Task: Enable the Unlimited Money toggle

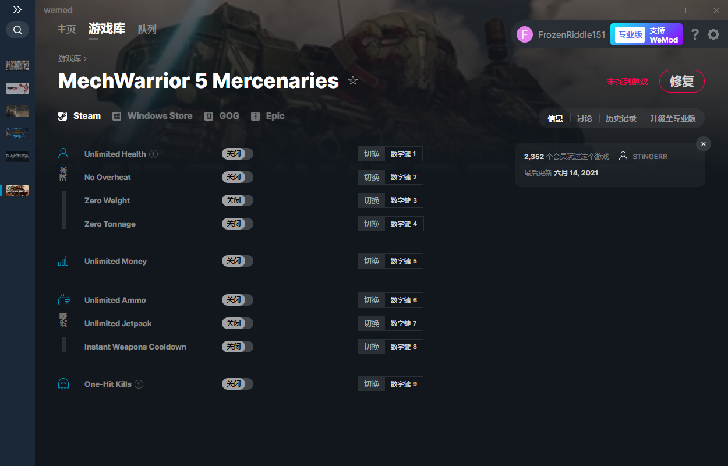Action: point(237,261)
